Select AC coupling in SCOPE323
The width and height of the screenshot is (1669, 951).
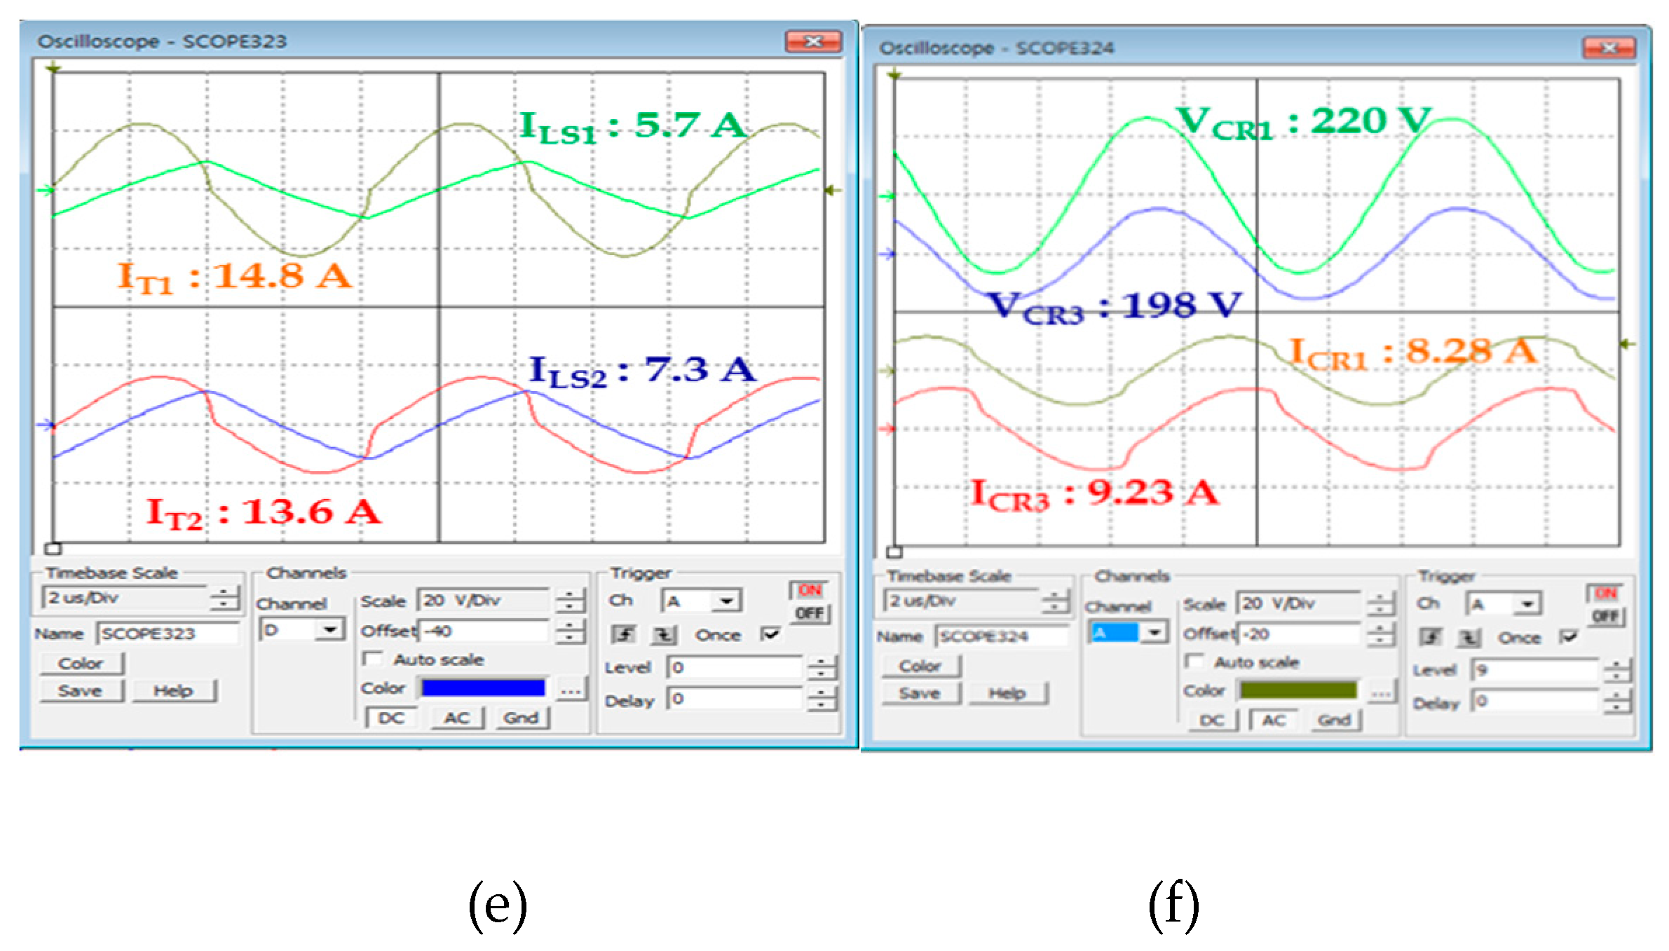click(x=456, y=718)
